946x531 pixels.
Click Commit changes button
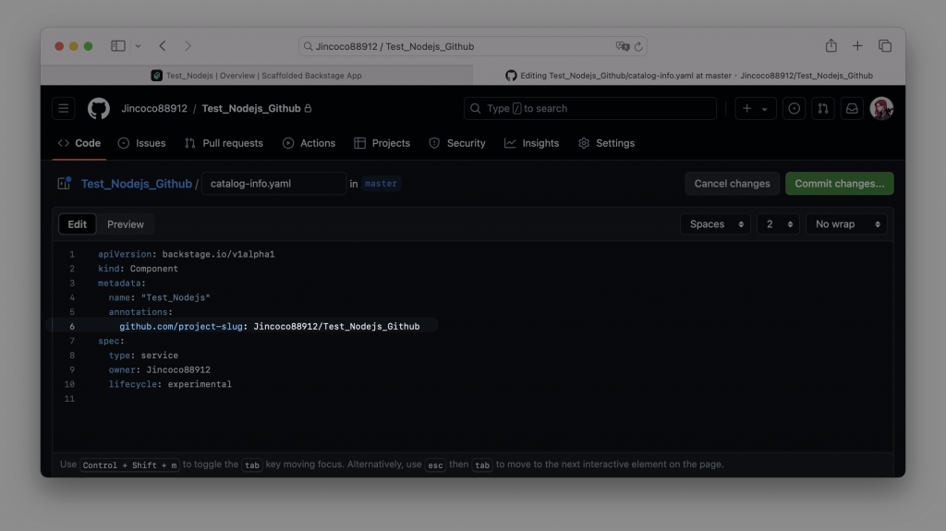click(x=839, y=184)
